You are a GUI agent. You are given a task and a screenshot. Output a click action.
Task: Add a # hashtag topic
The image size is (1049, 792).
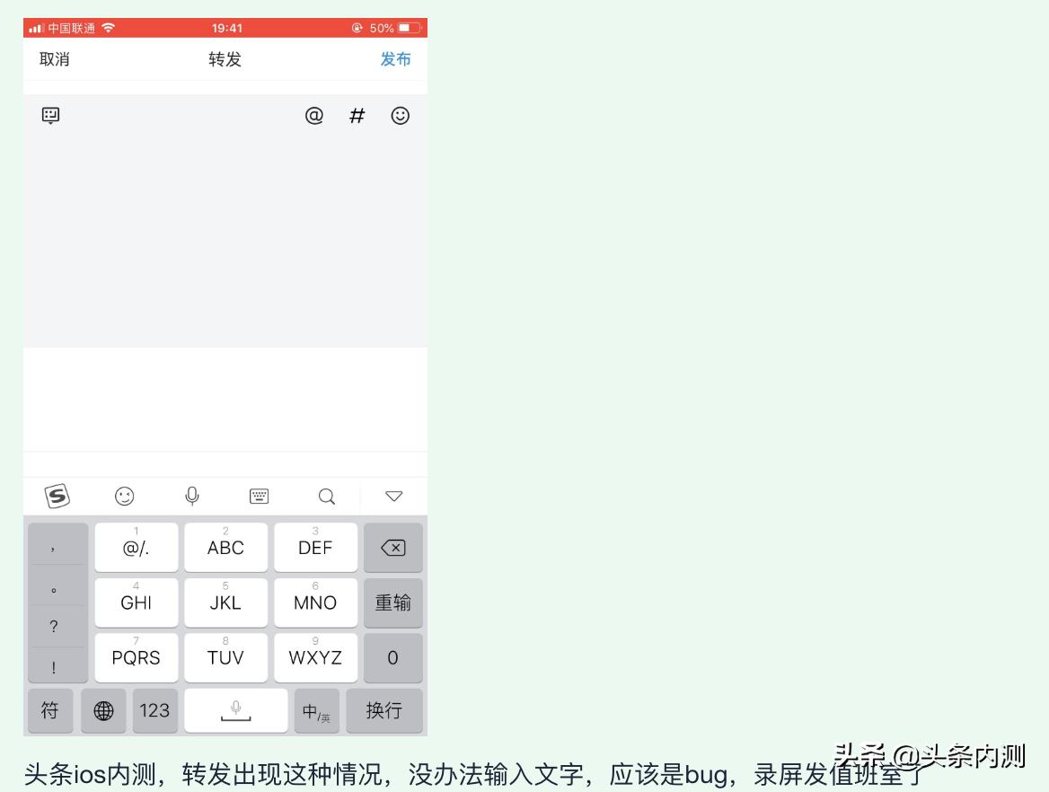[357, 115]
